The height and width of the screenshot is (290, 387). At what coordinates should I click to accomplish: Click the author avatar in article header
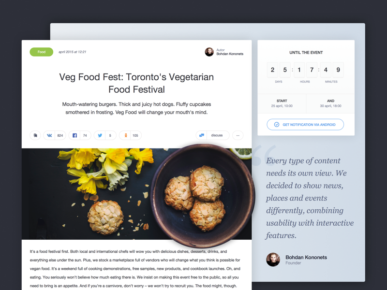[209, 52]
